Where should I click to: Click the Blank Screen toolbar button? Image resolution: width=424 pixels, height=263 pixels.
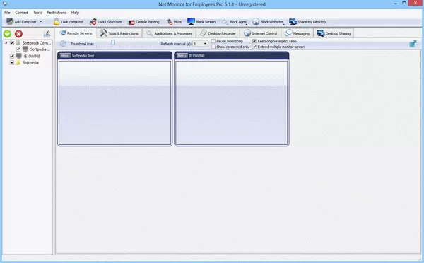coord(201,22)
